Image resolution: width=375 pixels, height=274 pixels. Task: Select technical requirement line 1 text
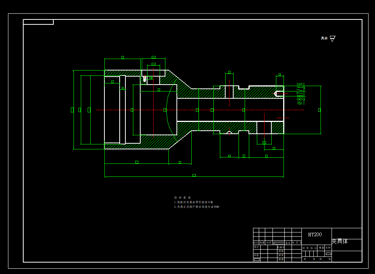pos(194,202)
